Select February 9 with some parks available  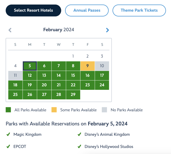tap(87, 66)
